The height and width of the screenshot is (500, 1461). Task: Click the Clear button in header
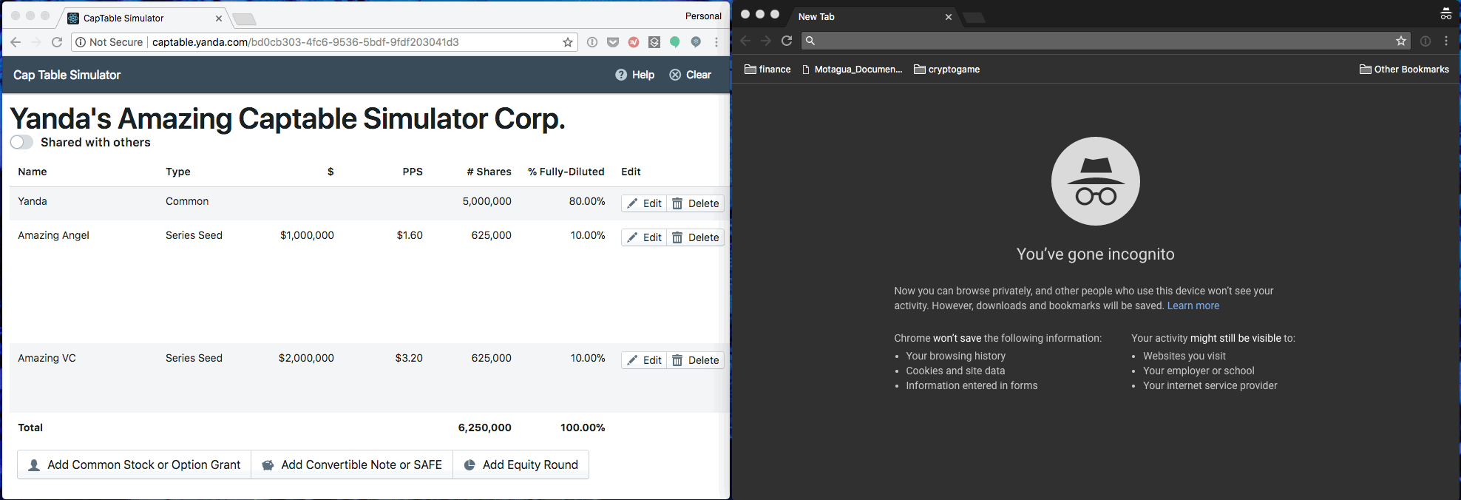pos(690,75)
